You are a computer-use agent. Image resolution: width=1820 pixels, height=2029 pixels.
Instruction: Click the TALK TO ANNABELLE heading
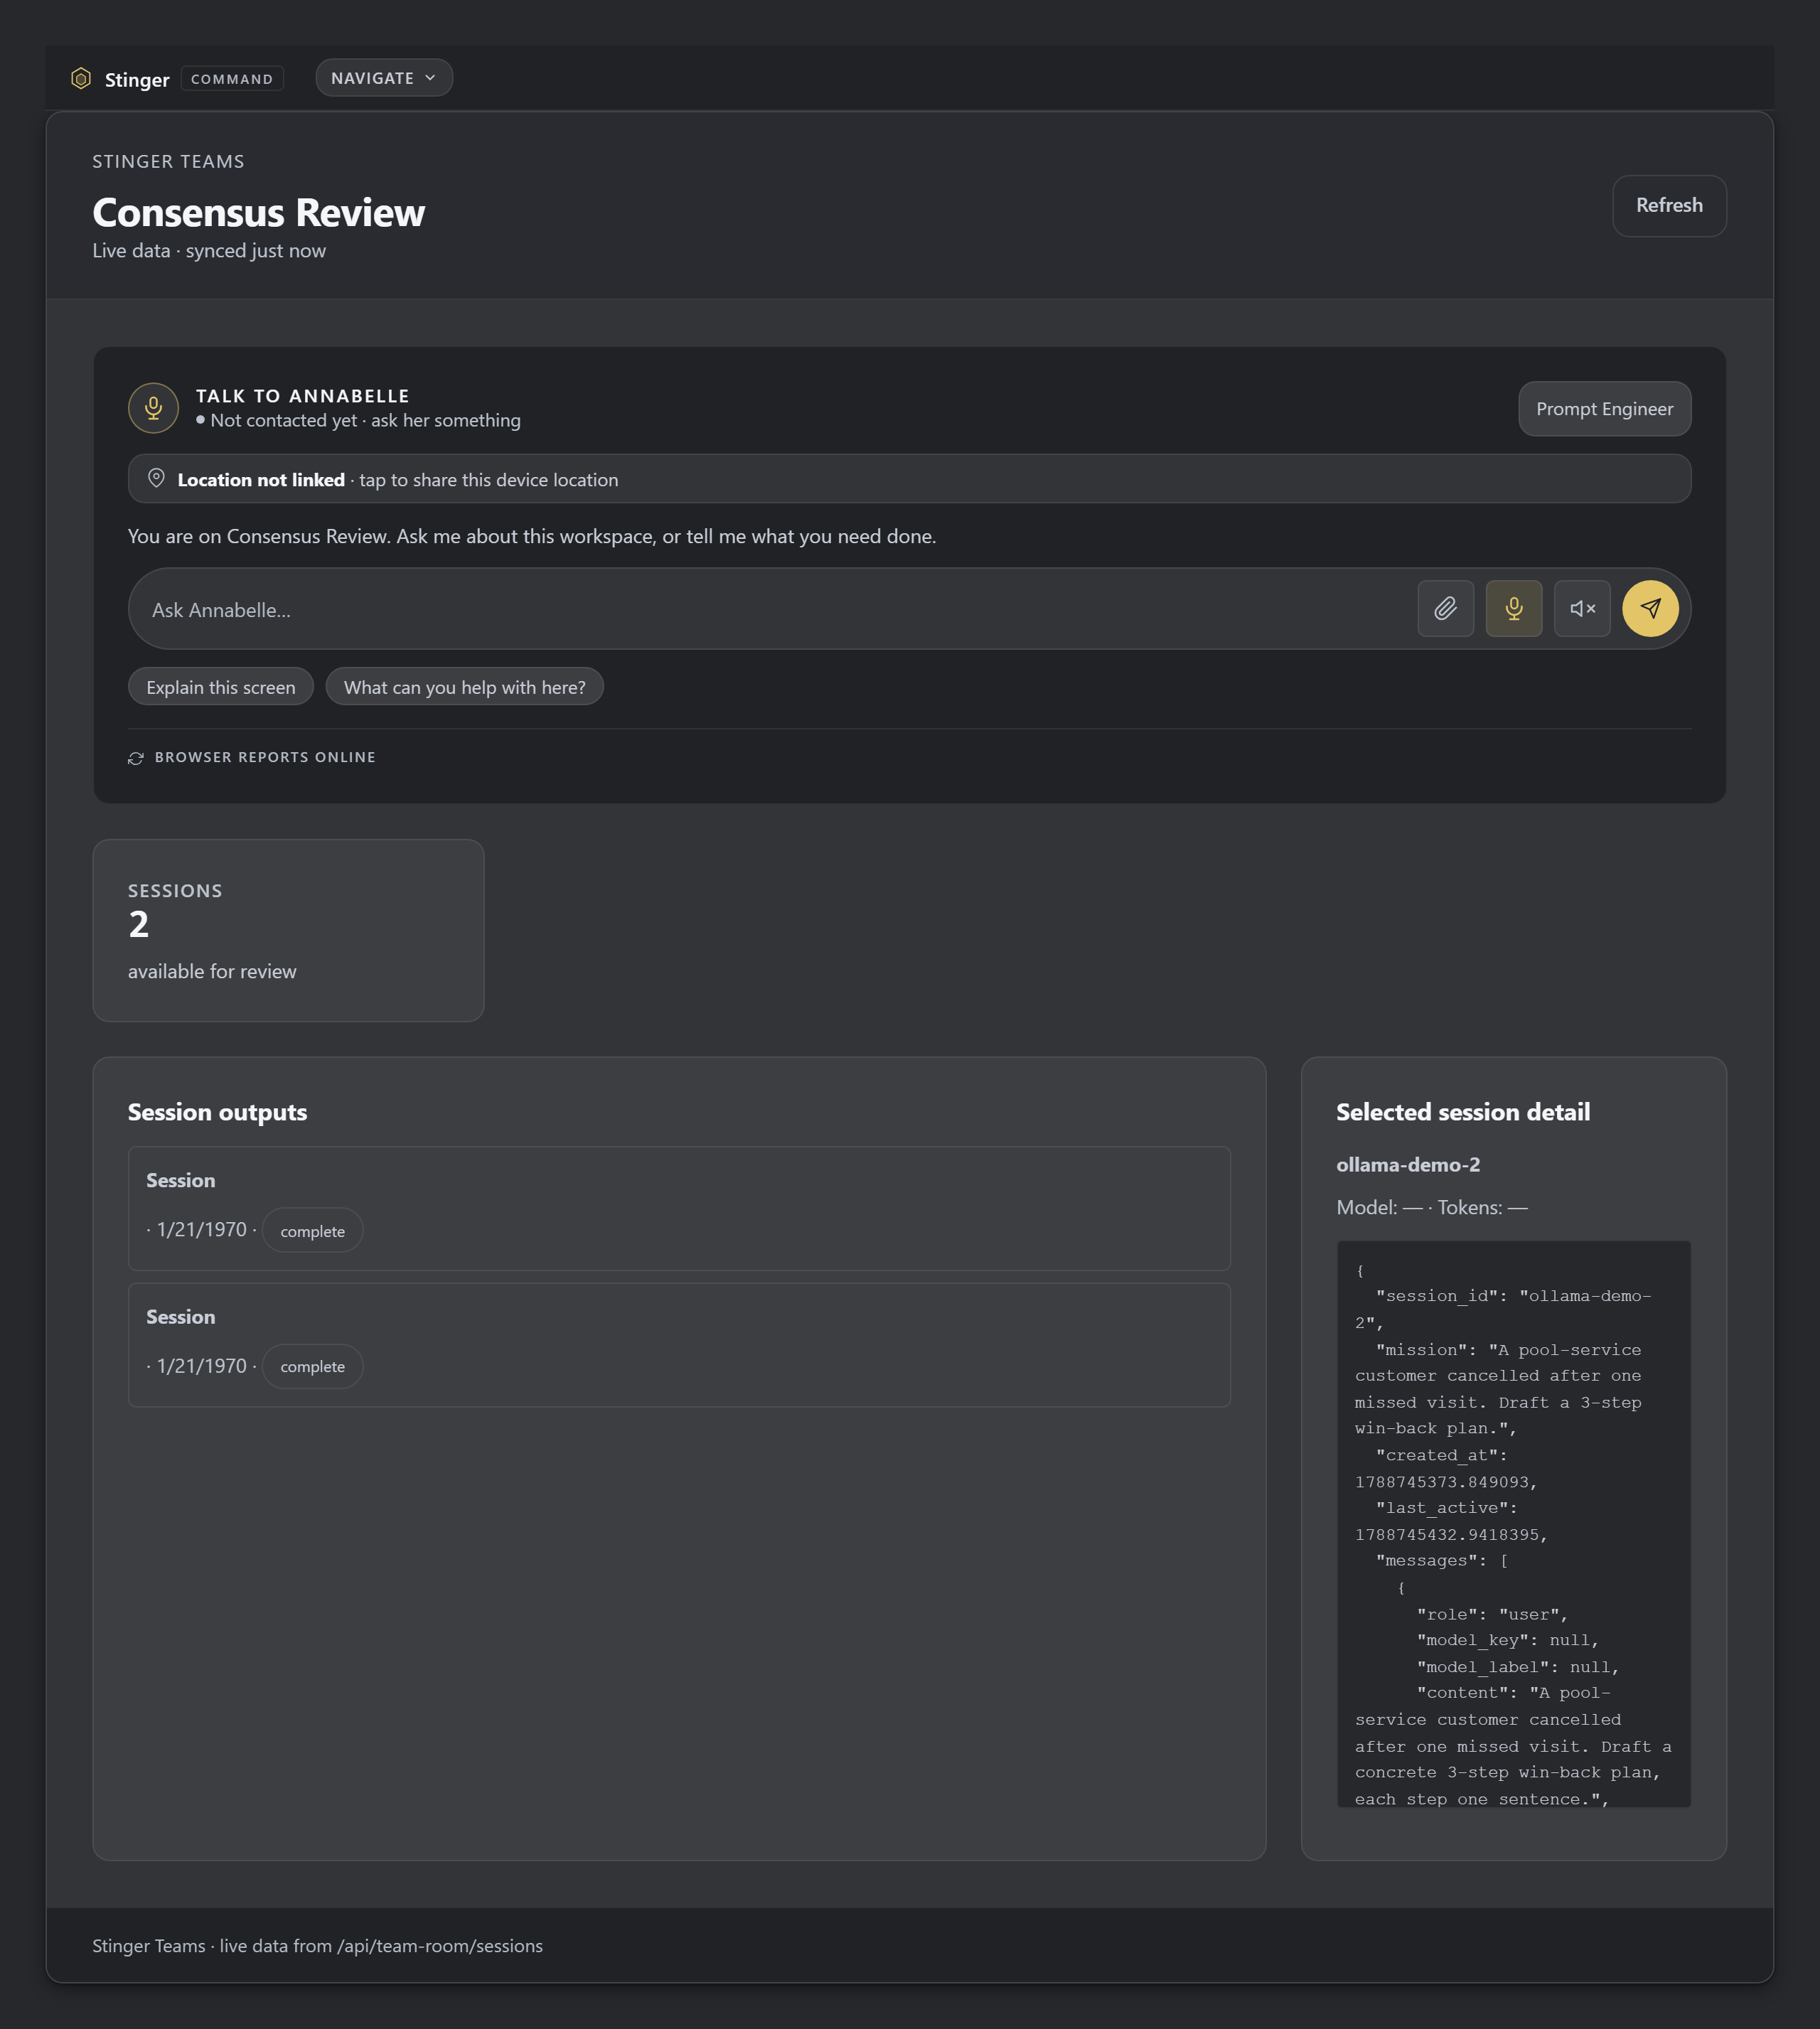pyautogui.click(x=302, y=396)
